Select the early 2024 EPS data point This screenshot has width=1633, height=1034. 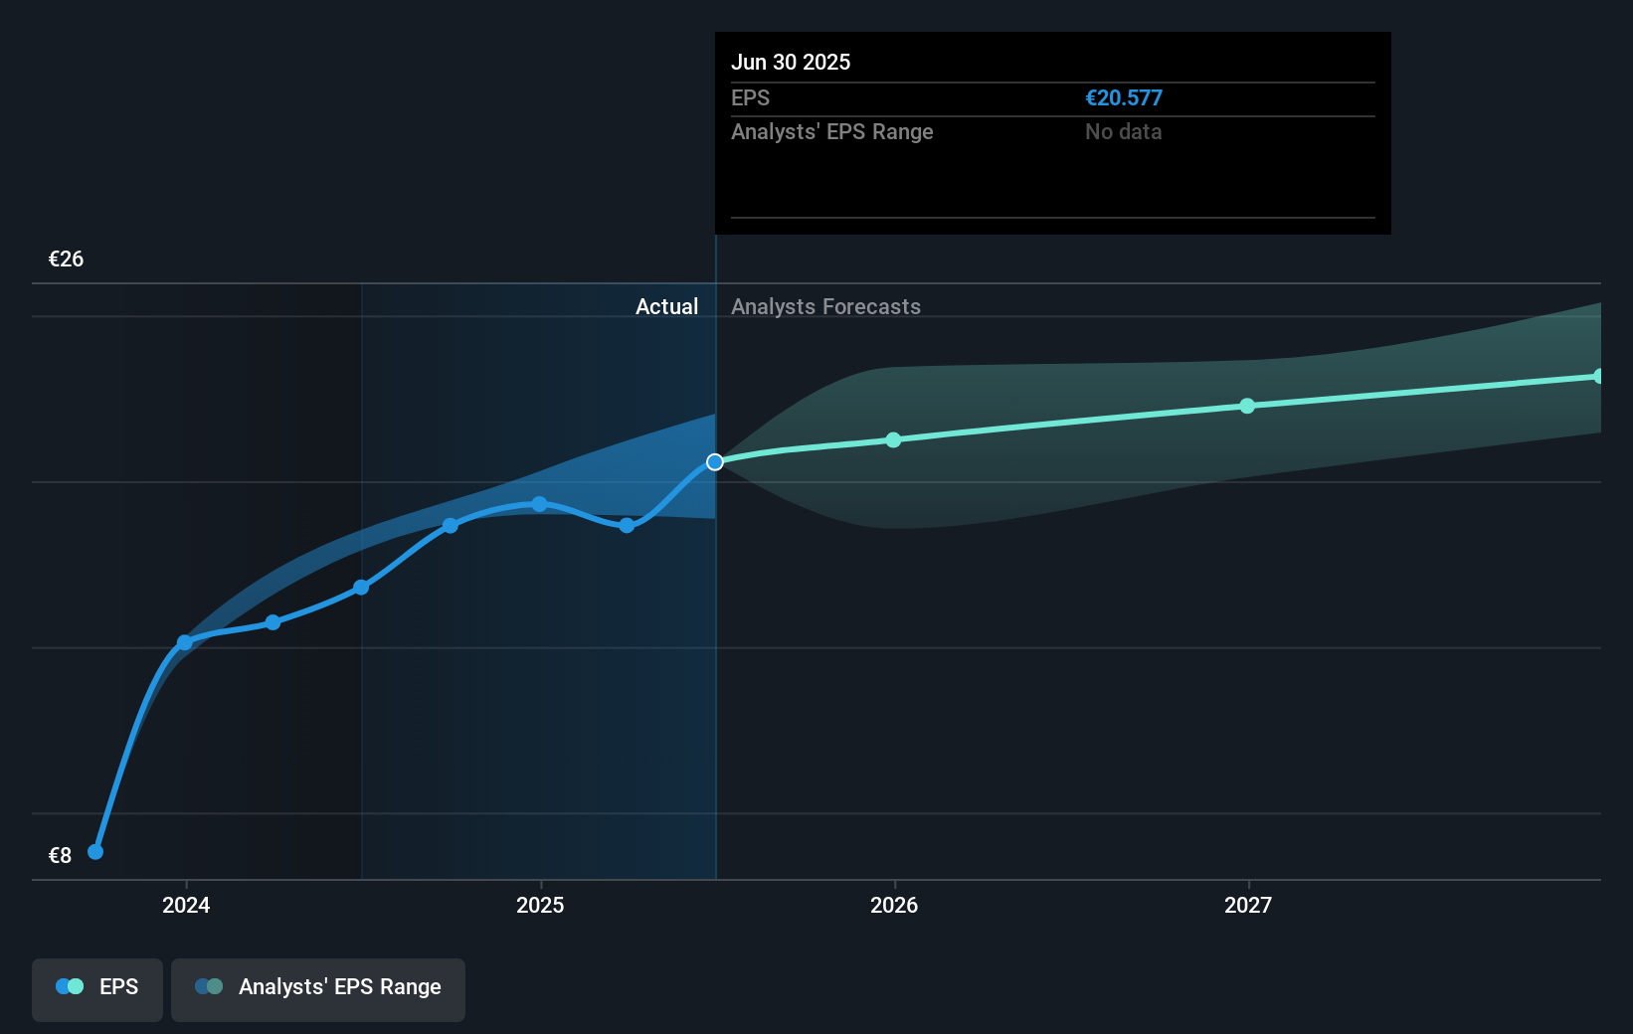pyautogui.click(x=185, y=643)
